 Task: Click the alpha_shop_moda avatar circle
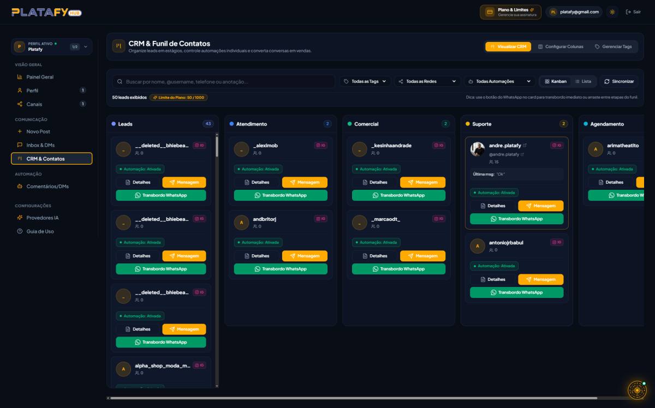(x=123, y=369)
